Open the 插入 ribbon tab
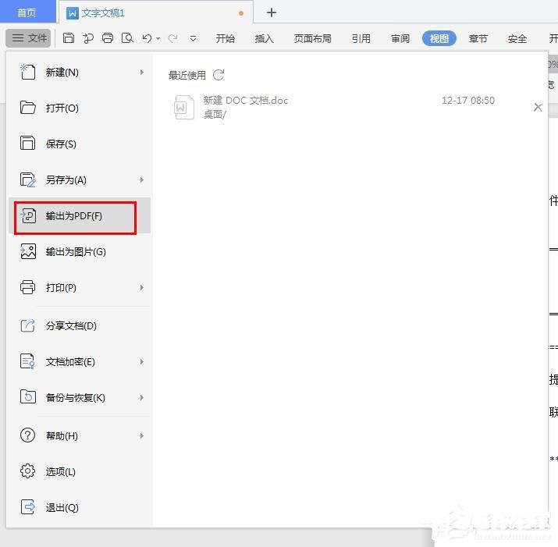Screen dimensions: 558x547 [264, 38]
